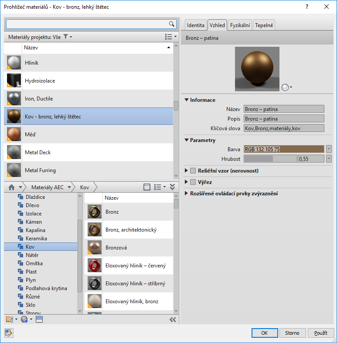Click the Bronz, architektonický thumbnail
The width and height of the screenshot is (337, 343).
coord(95,230)
